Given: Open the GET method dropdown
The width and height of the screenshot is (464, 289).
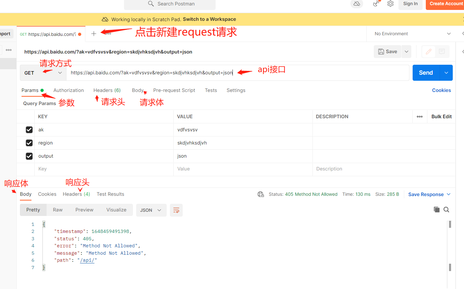Looking at the screenshot, I should 43,73.
